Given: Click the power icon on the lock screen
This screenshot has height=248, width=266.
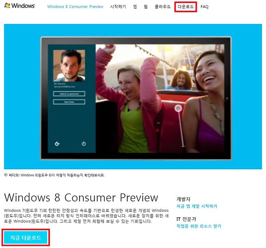Looking at the screenshot, I should click(x=83, y=144).
